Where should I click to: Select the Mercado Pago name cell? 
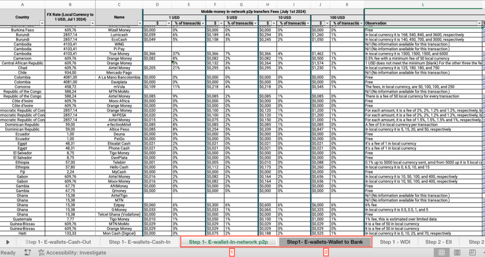119,72
